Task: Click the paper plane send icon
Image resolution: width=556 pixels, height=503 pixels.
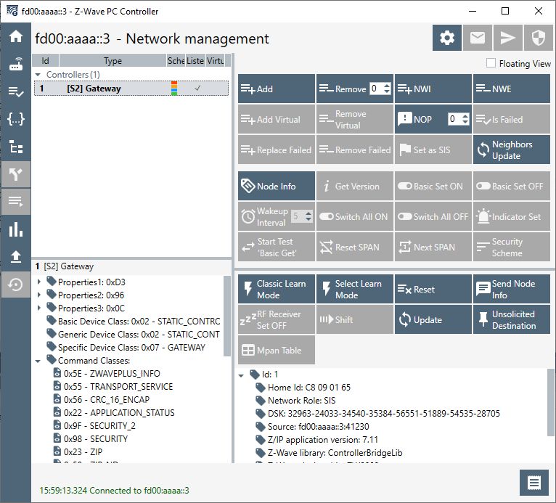Action: coord(508,38)
